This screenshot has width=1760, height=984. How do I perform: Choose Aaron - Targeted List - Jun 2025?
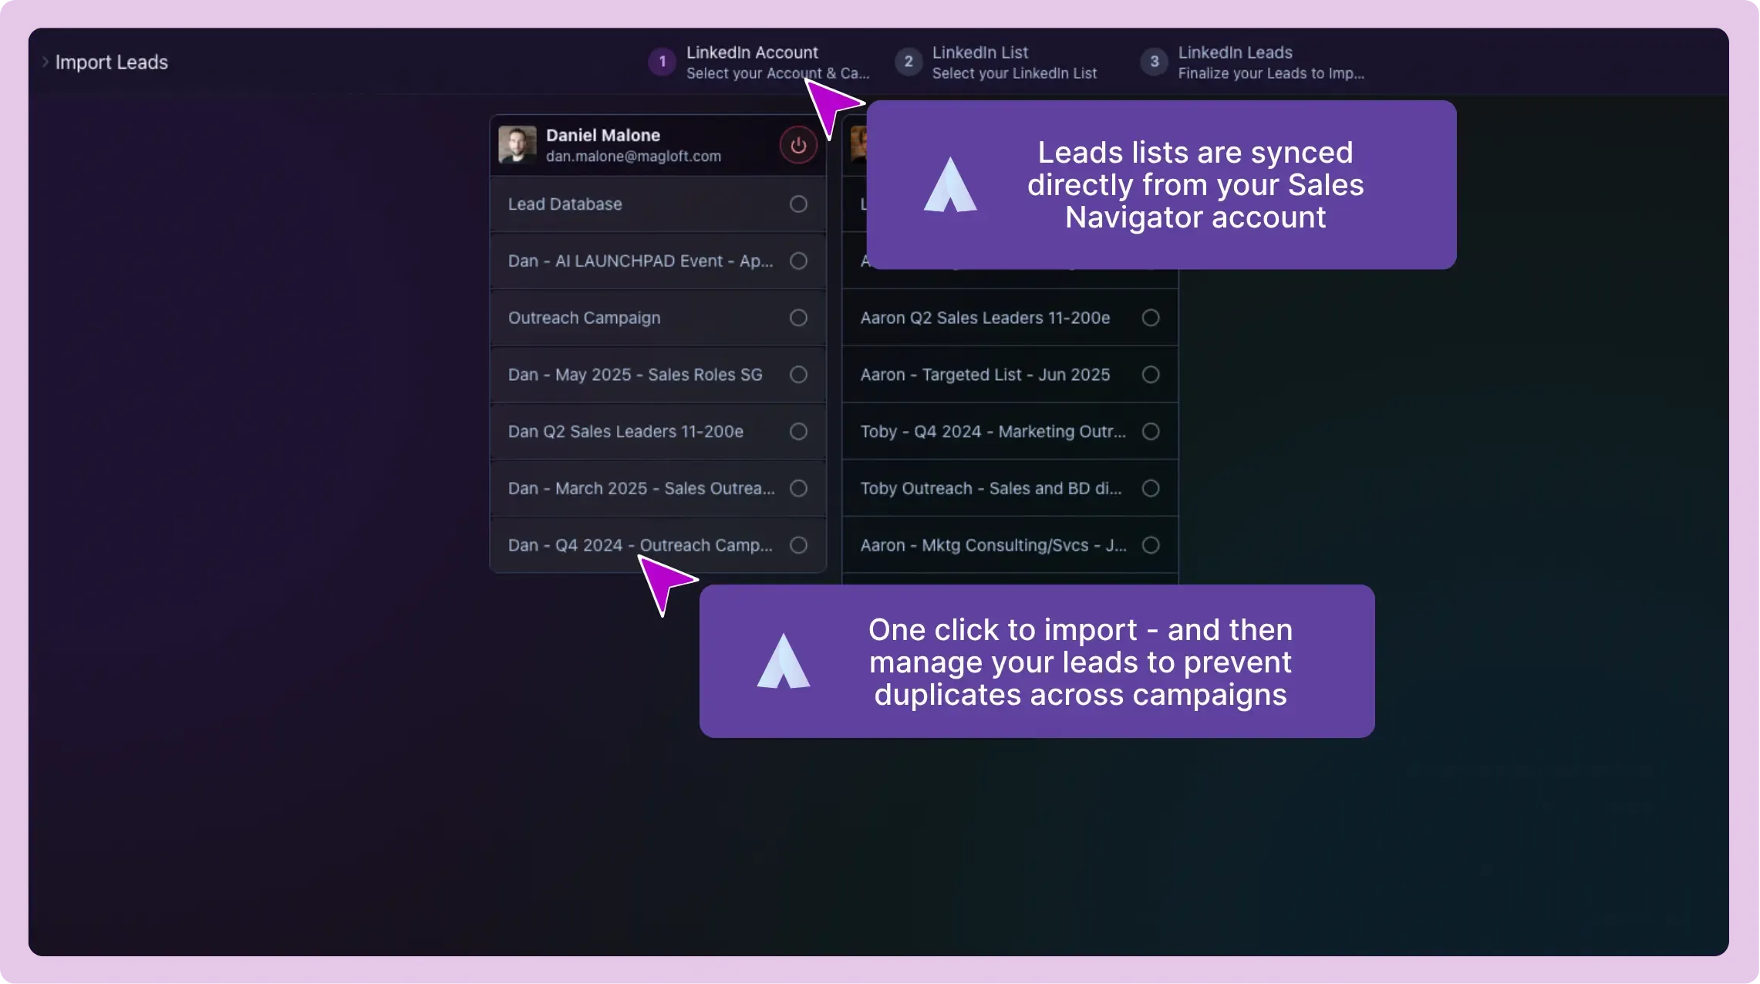tap(1150, 375)
